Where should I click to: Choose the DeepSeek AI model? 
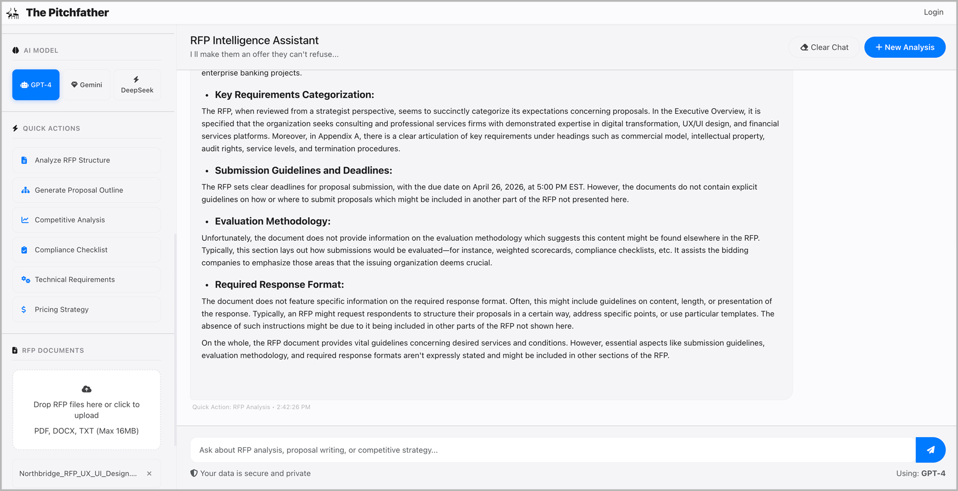(137, 85)
